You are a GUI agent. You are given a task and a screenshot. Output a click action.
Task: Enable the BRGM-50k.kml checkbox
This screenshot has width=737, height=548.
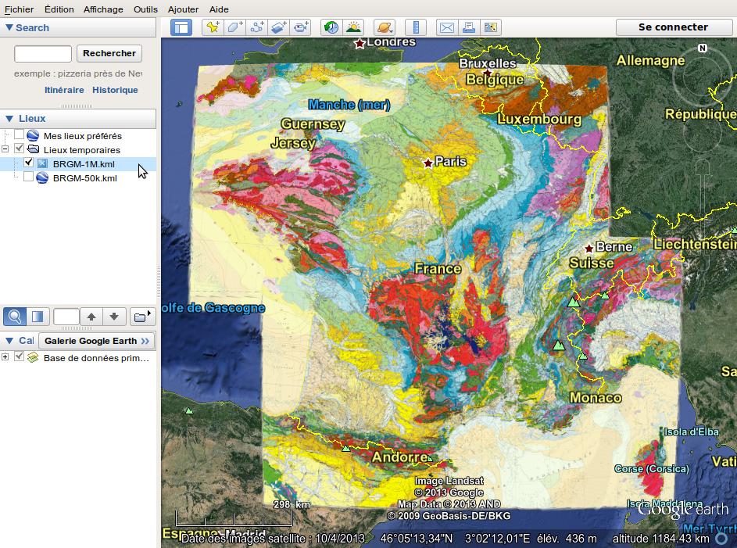pos(28,177)
